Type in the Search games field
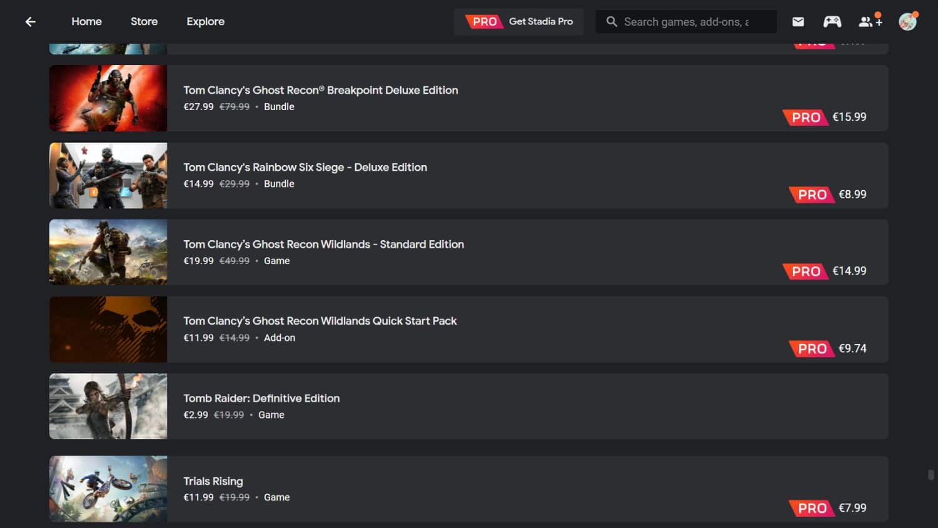The height and width of the screenshot is (528, 938). (688, 22)
